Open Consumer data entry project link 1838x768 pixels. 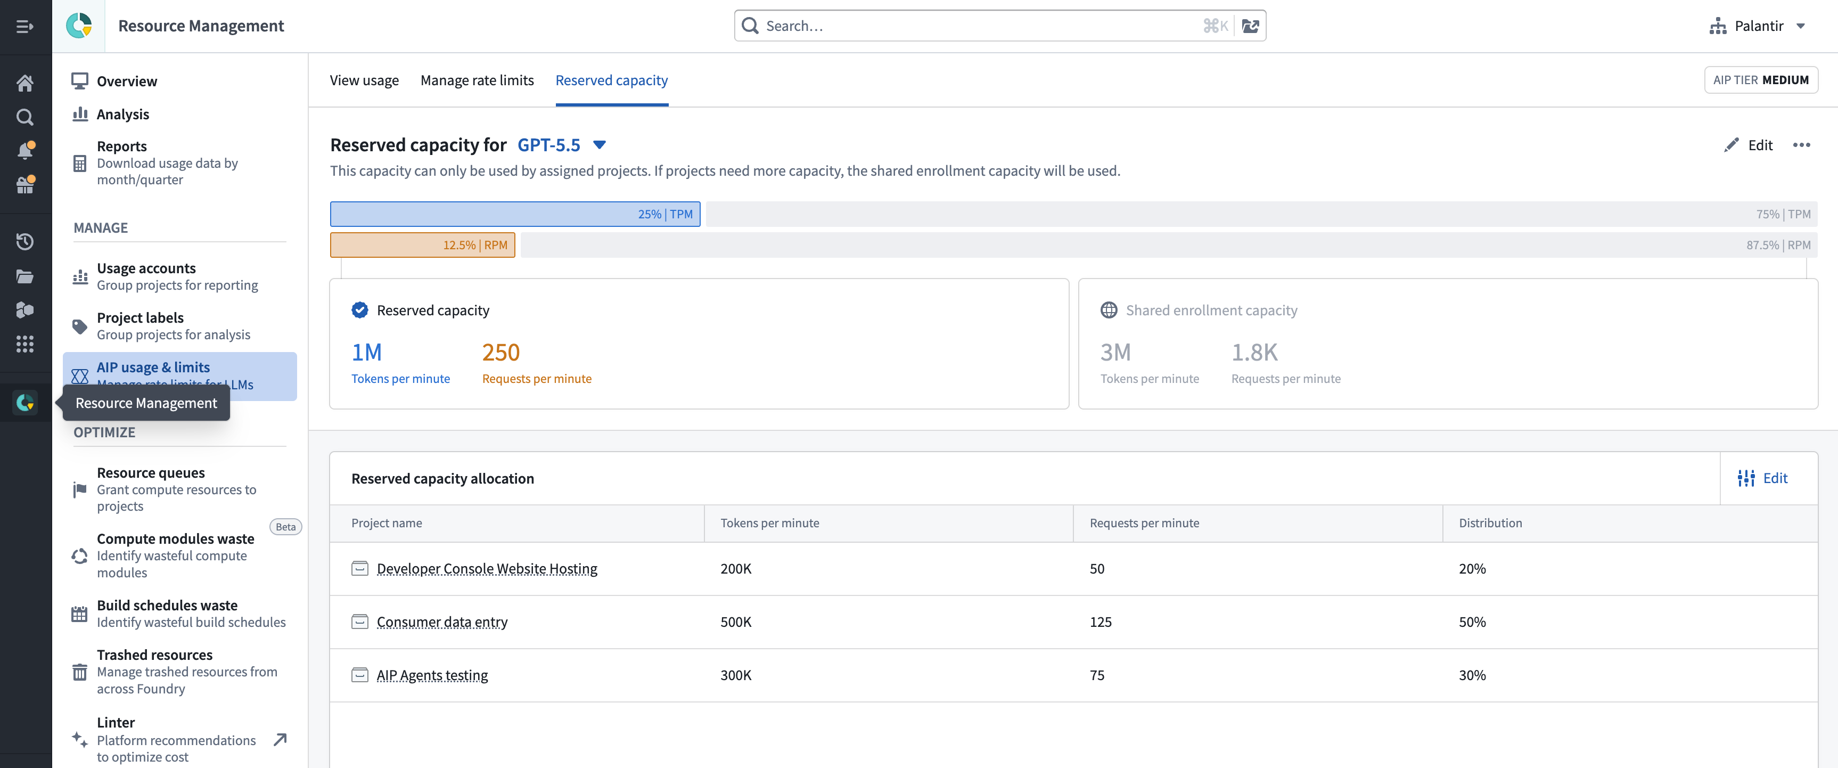(x=441, y=622)
